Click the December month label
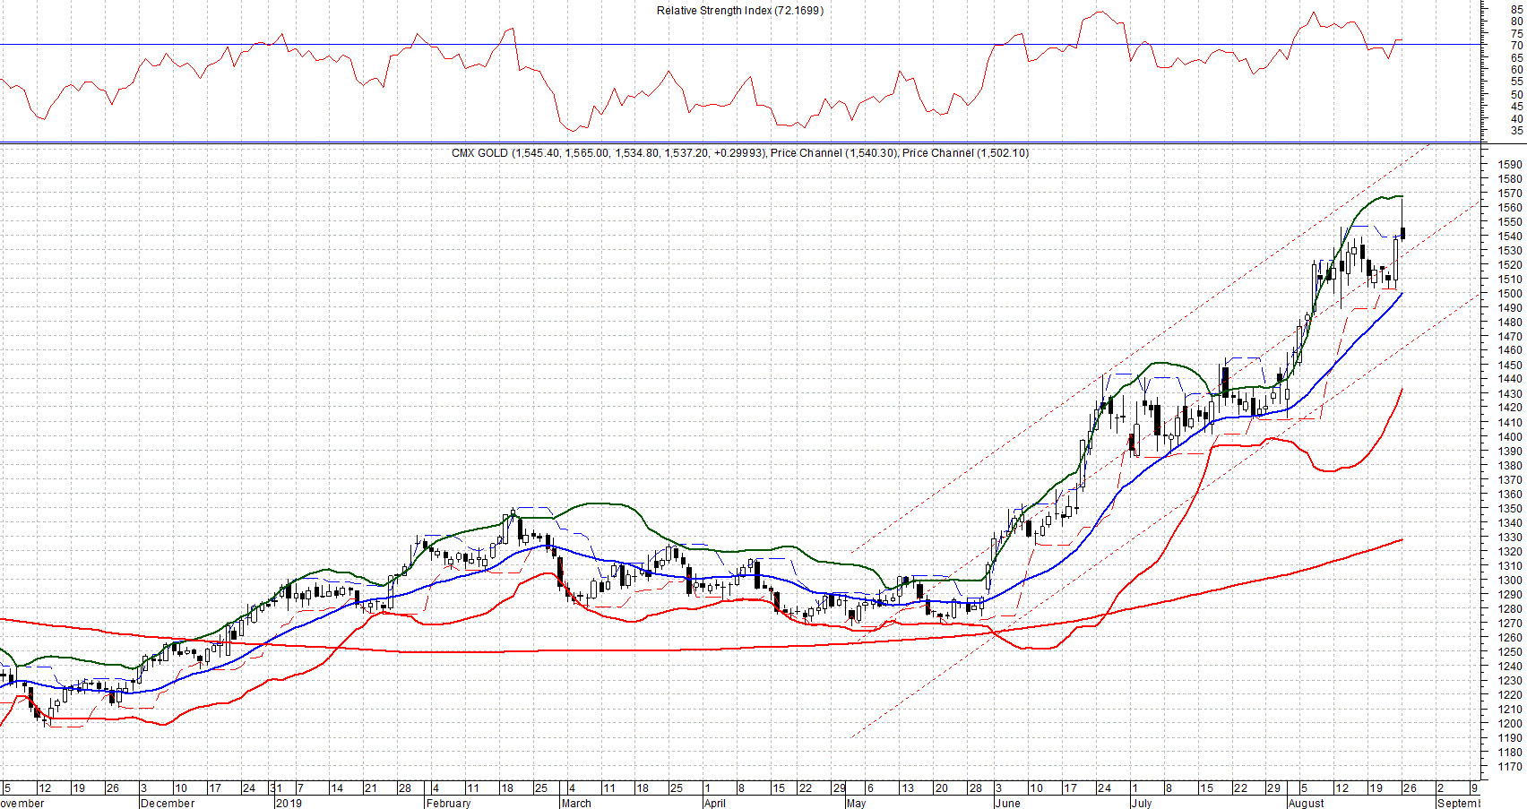The height and width of the screenshot is (809, 1527). [168, 803]
